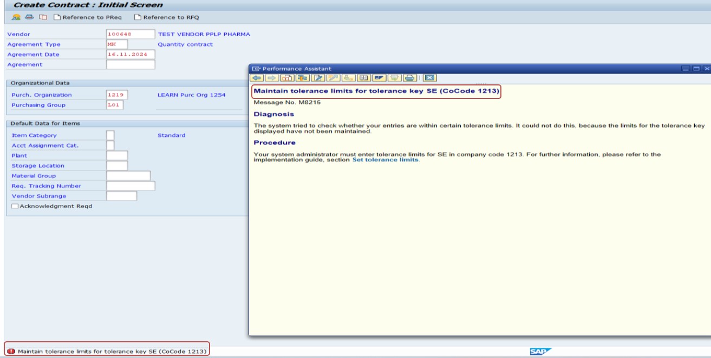Click the hat Header details icon
This screenshot has height=358, width=711.
(x=29, y=17)
